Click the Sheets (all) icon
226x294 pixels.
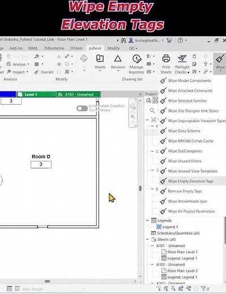tap(153, 239)
